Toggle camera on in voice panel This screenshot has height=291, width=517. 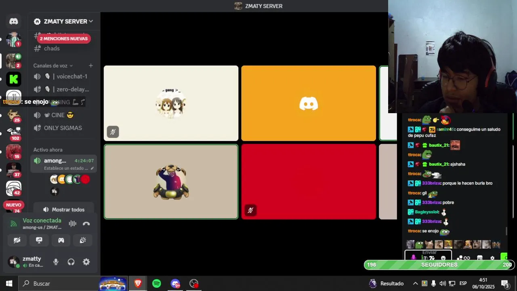pos(17,240)
